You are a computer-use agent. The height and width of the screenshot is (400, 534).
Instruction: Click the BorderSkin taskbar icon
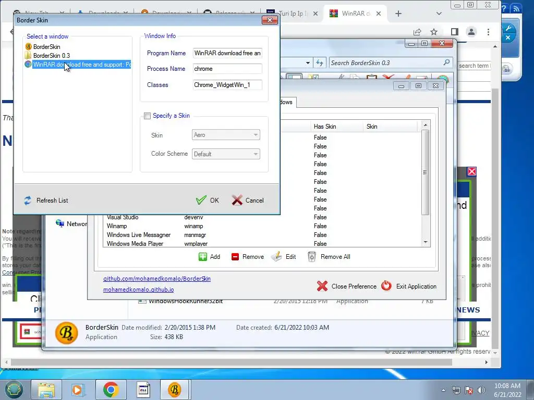[x=175, y=390]
